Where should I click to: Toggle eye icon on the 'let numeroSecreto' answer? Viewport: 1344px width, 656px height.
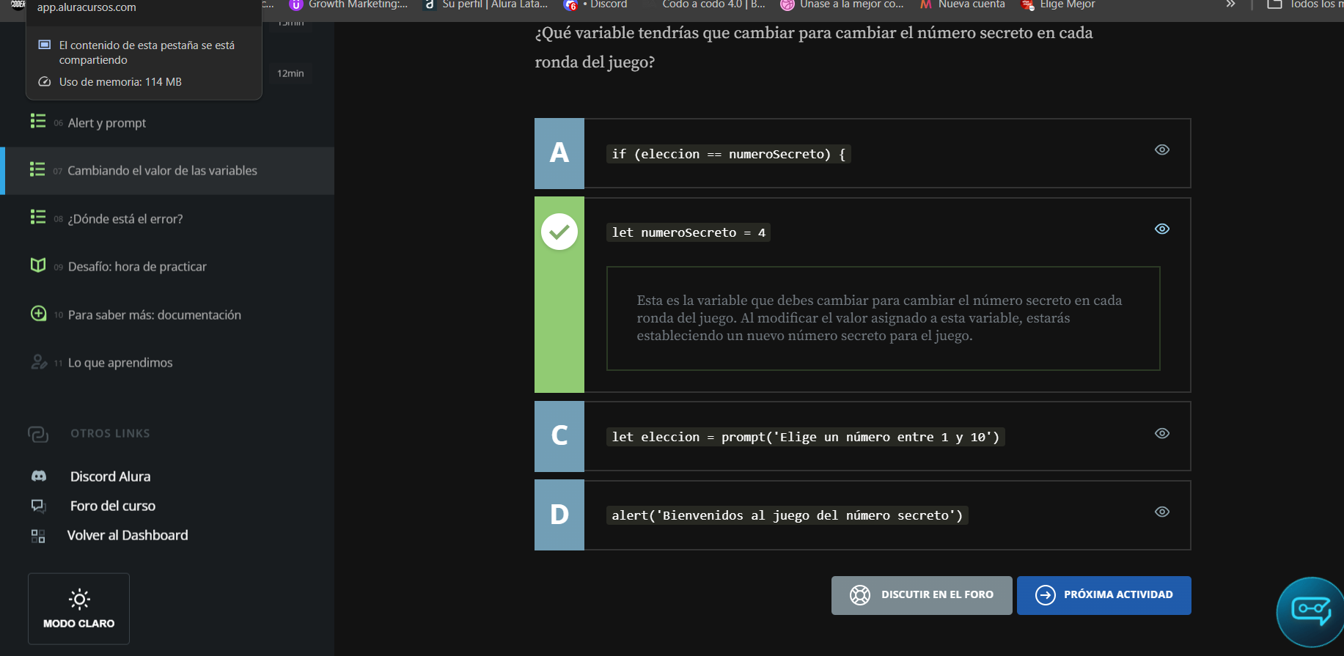pos(1162,229)
